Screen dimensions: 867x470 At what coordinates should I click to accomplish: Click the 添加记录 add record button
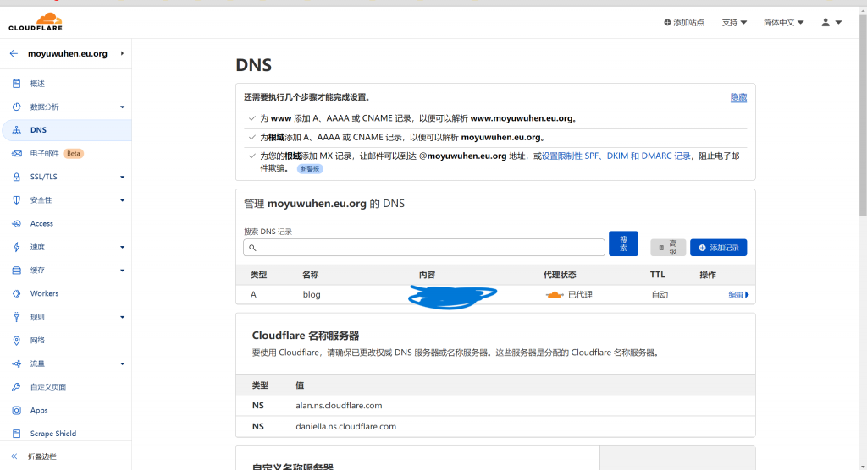(718, 248)
